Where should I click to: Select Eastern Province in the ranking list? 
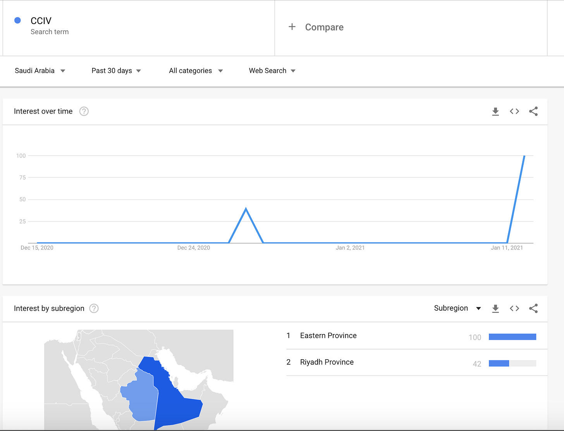(328, 336)
